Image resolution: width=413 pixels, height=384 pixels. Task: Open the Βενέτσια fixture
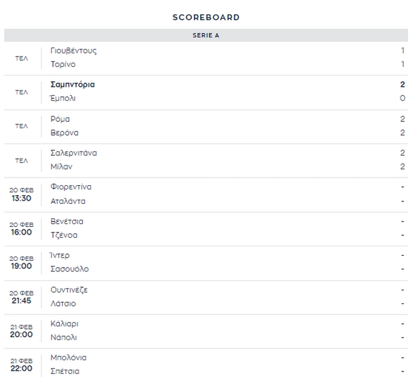point(67,221)
